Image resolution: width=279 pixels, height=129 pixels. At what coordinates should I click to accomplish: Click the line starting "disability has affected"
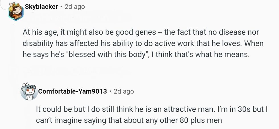pos(143,44)
